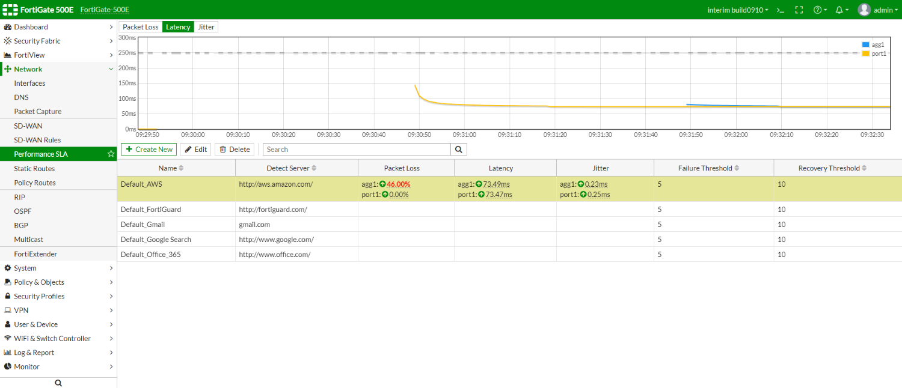The width and height of the screenshot is (902, 388).
Task: Click the notification bell icon
Action: point(839,10)
